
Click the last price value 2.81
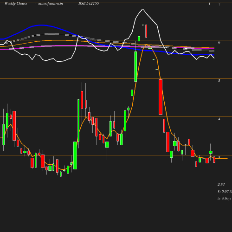tap(221, 184)
